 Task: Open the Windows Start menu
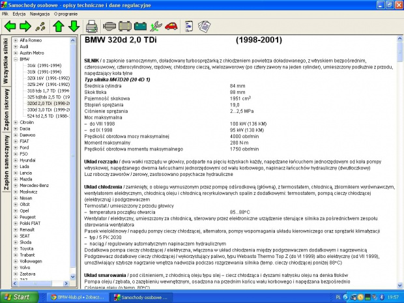point(19,297)
